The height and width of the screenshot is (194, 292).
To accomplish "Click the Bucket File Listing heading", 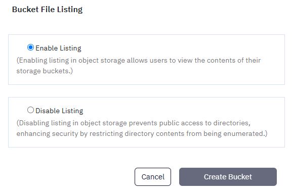I will (x=47, y=10).
